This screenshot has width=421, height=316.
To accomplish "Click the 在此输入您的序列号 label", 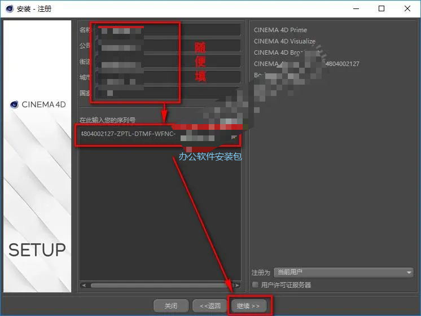I will pyautogui.click(x=107, y=120).
